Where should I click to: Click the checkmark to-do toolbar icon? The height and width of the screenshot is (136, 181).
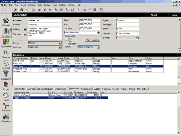click(x=78, y=10)
